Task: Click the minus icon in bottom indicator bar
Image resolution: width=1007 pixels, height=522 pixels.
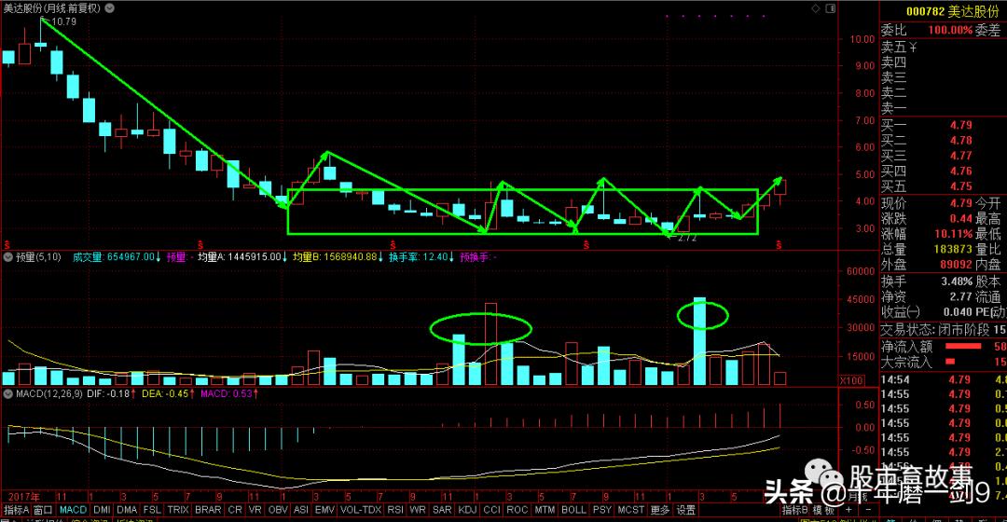Action: [x=867, y=510]
